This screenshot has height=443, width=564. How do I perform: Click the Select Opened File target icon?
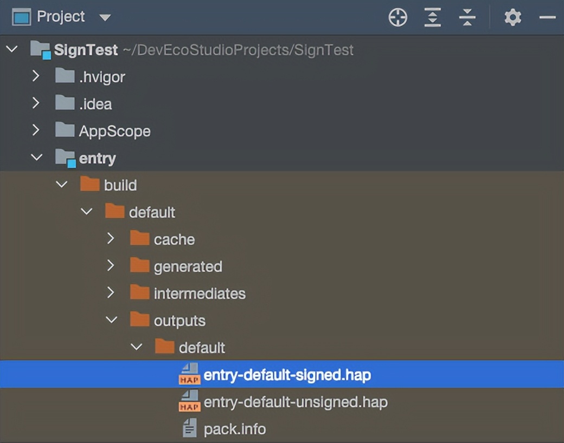click(x=398, y=18)
